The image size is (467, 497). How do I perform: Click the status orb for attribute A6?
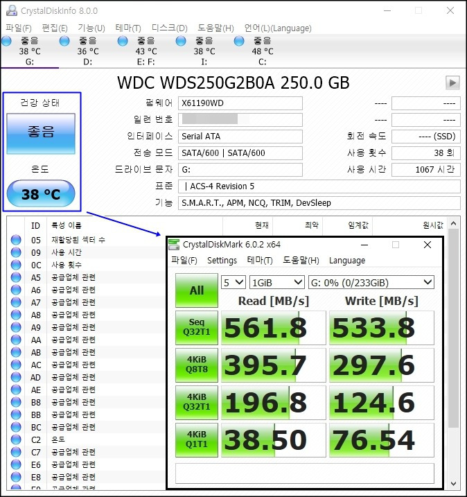[x=16, y=290]
